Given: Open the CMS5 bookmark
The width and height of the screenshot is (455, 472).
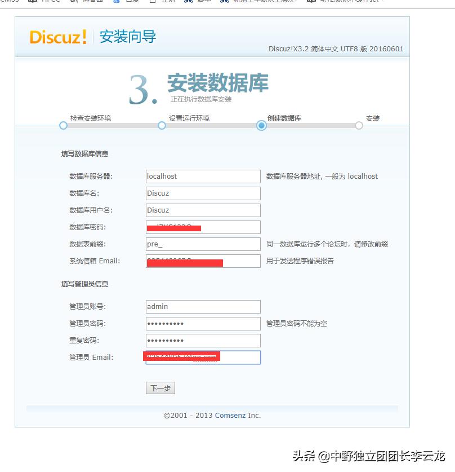Looking at the screenshot, I should coord(8,2).
